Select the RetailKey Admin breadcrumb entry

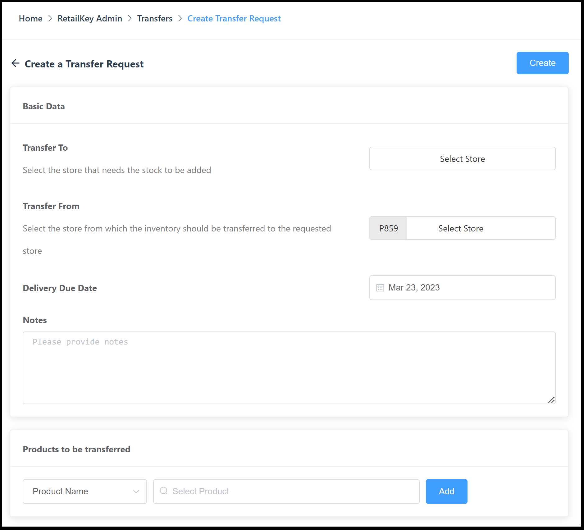pos(89,19)
